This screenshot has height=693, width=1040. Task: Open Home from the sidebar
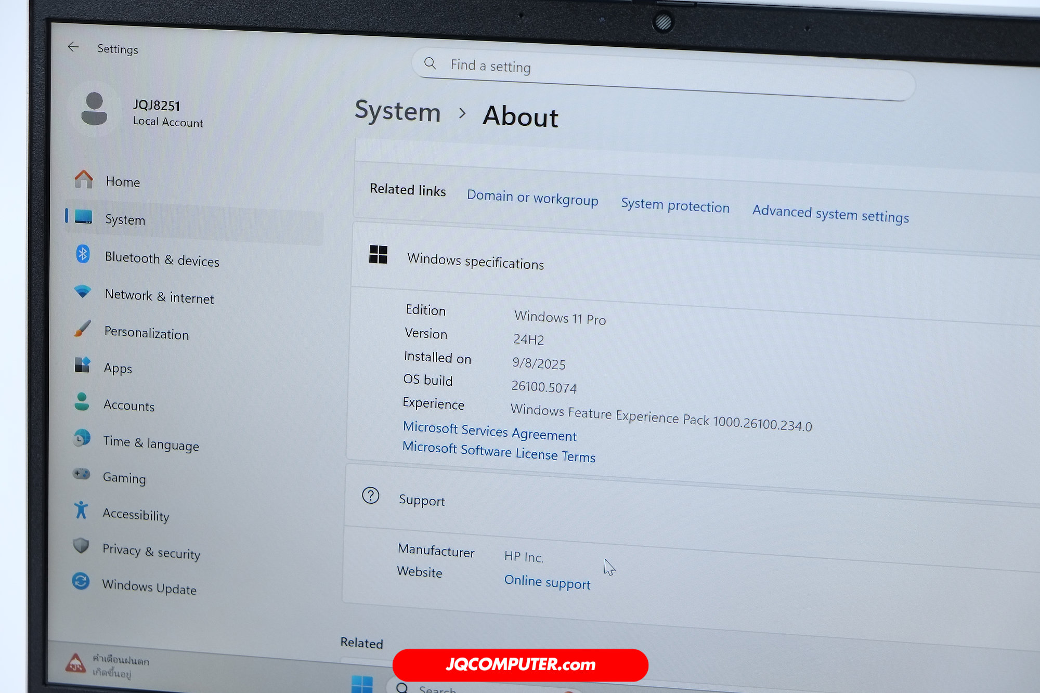(123, 182)
